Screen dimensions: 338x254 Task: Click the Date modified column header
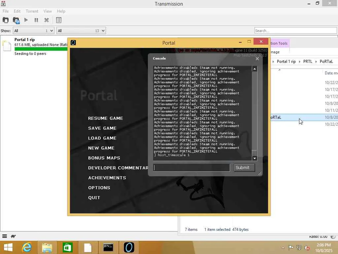(x=331, y=73)
